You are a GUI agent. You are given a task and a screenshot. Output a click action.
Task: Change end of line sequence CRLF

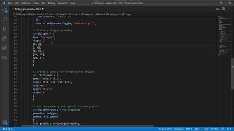click(197, 129)
